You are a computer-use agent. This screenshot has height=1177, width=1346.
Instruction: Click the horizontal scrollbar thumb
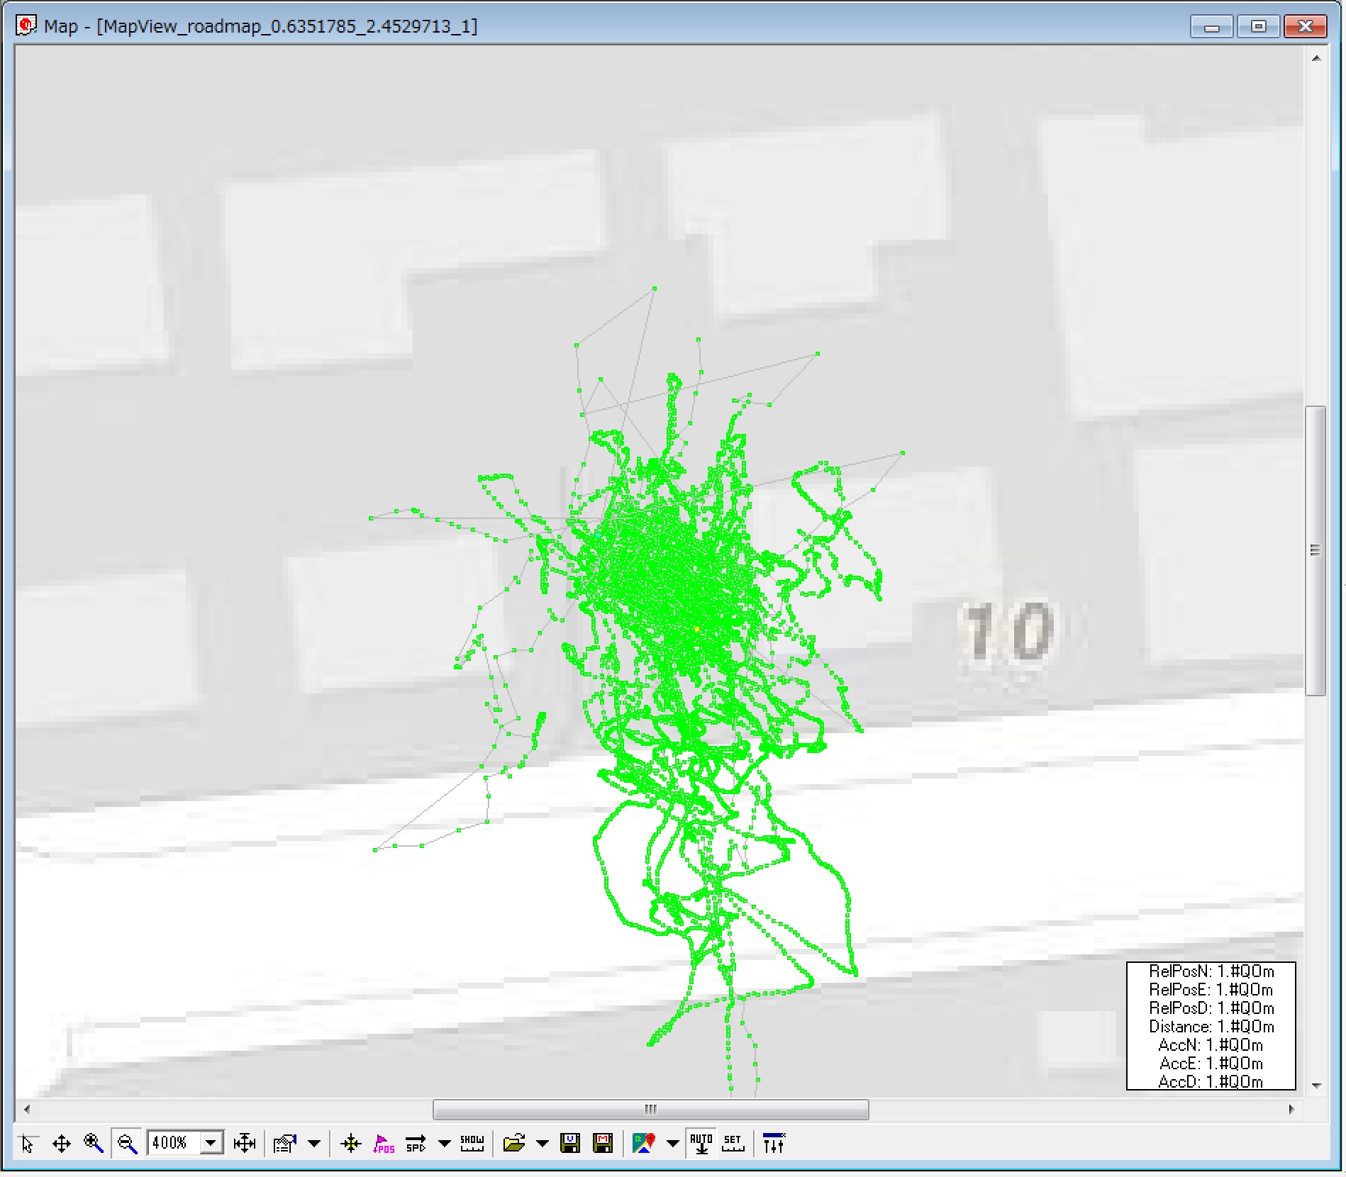650,1110
